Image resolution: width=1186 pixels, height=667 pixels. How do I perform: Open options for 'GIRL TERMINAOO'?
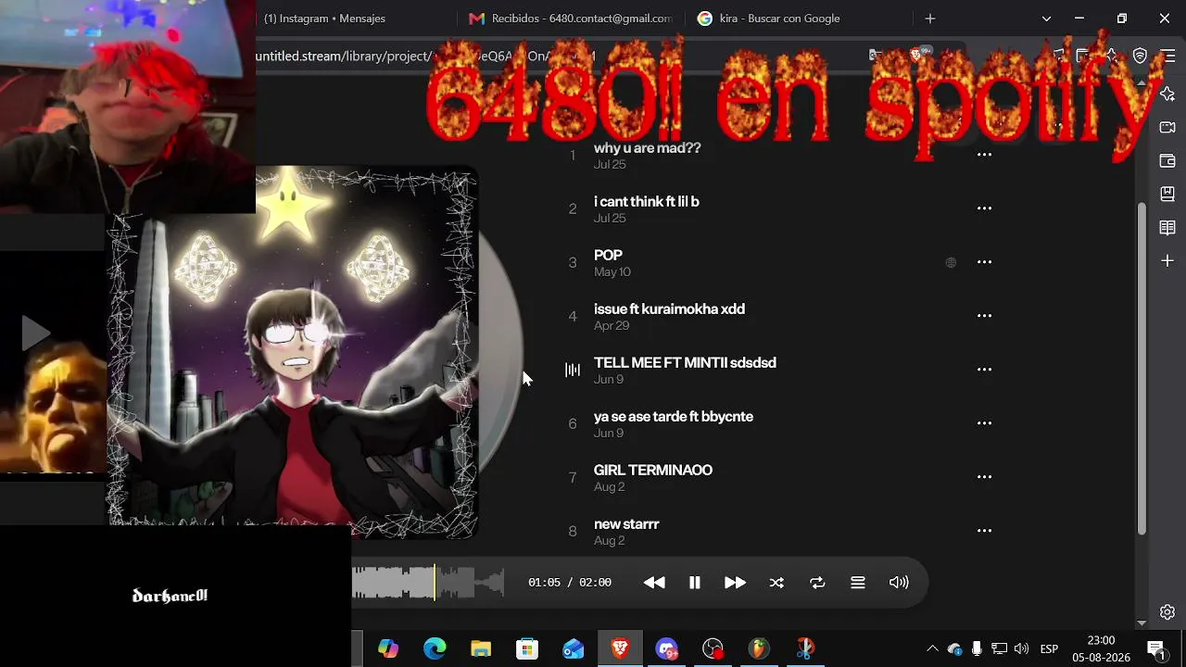point(984,477)
